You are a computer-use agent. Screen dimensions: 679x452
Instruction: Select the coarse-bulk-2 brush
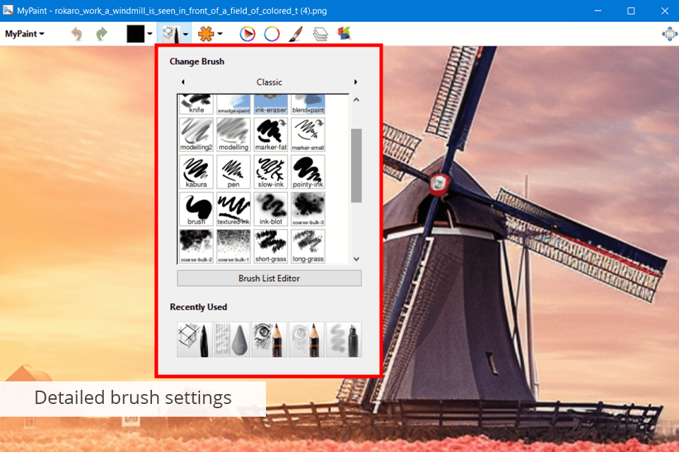click(x=196, y=246)
